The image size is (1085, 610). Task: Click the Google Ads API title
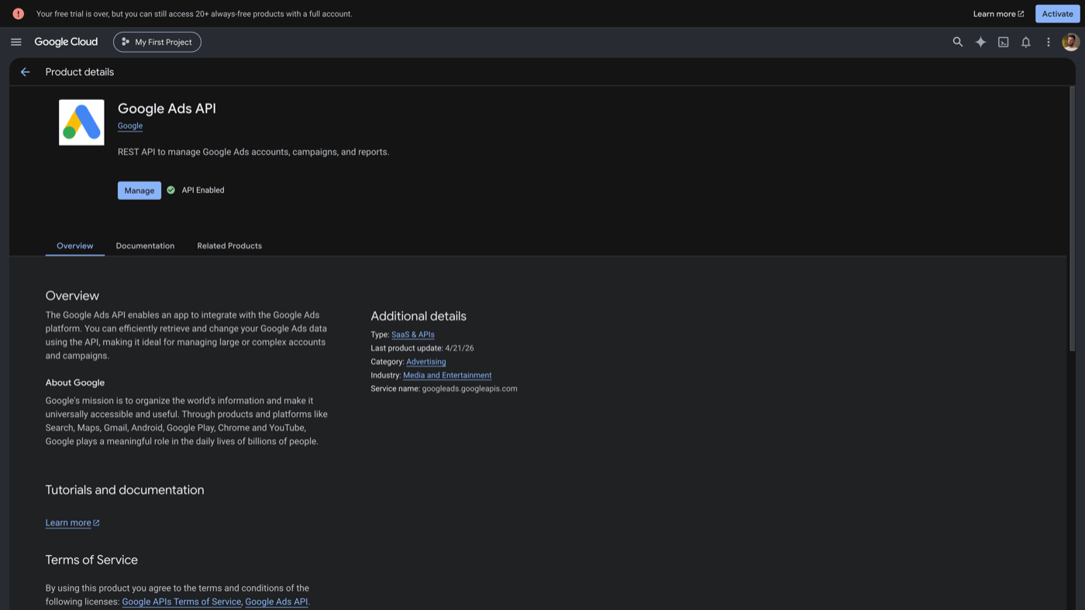(x=167, y=109)
